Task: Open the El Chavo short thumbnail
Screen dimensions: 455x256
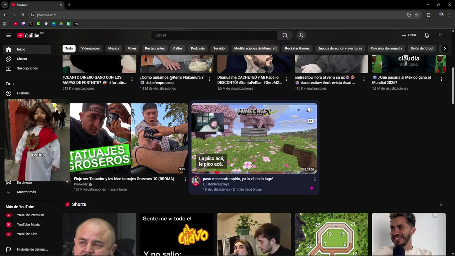Action: tap(177, 234)
